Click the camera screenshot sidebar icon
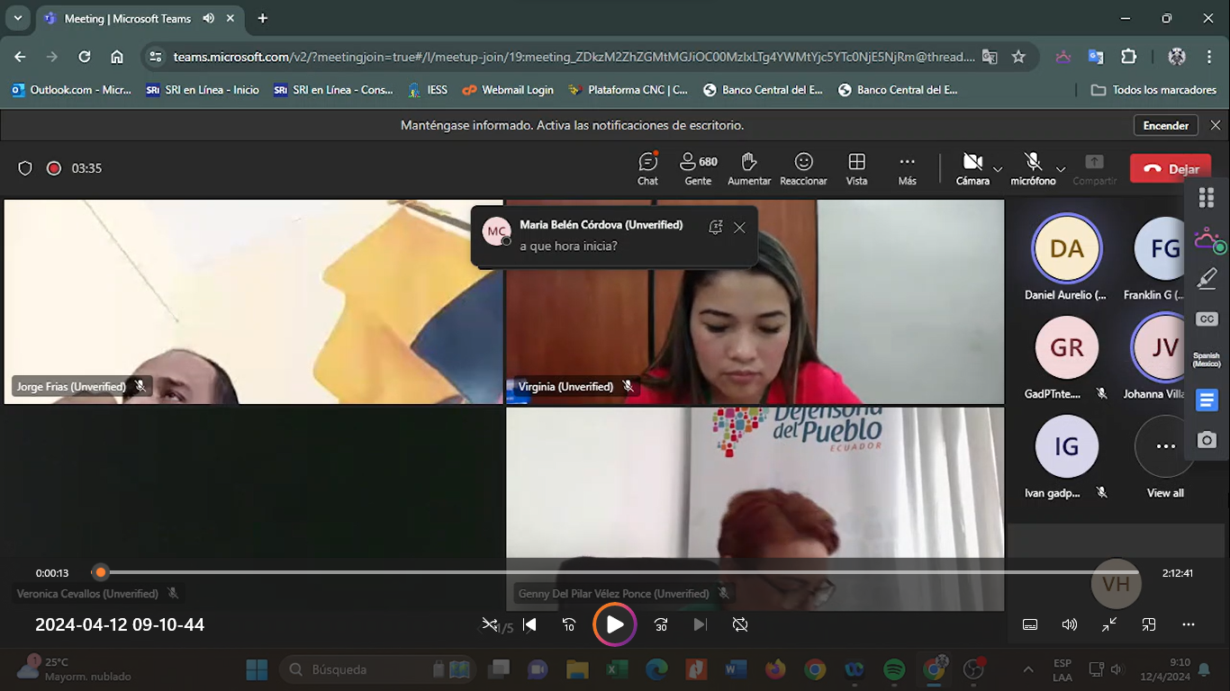This screenshot has width=1230, height=691. pos(1207,440)
